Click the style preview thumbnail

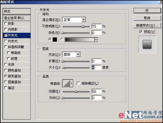147,44
